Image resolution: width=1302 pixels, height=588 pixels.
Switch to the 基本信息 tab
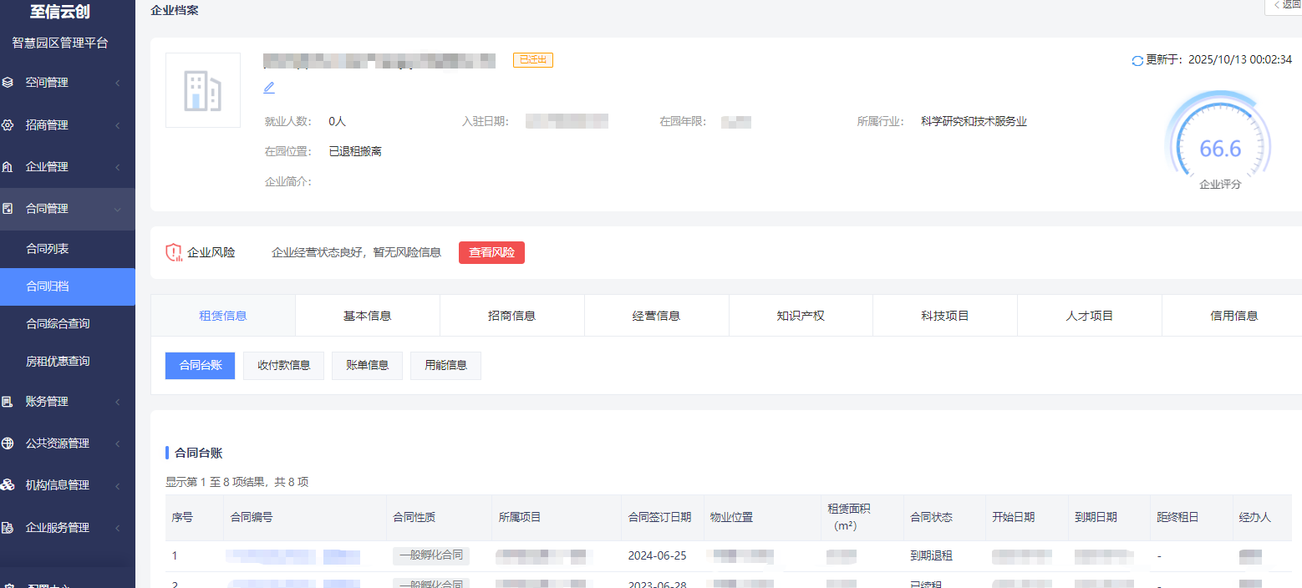pyautogui.click(x=368, y=316)
